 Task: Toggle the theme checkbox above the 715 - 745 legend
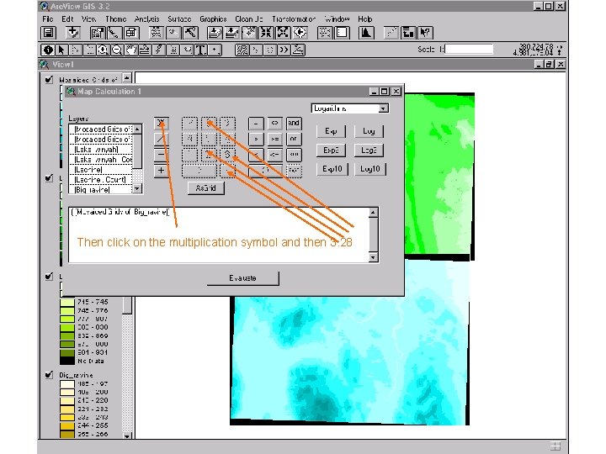49,276
